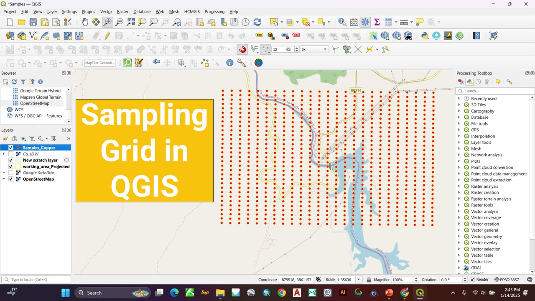
Task: Click the globe plugin icon in toolbar
Action: pos(259,63)
